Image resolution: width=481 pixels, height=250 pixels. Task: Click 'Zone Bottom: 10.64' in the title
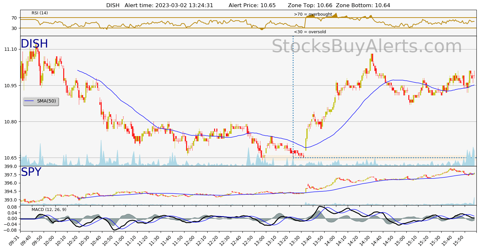click(x=363, y=6)
